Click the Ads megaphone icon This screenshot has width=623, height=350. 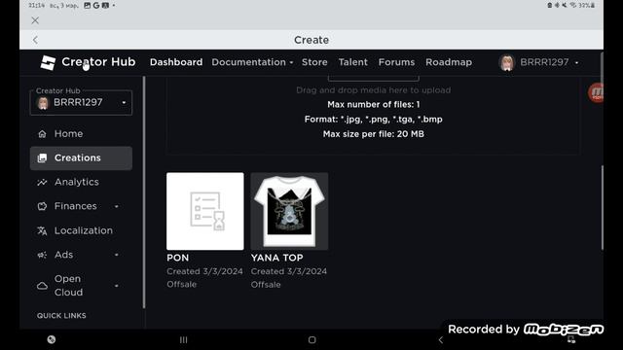(42, 255)
